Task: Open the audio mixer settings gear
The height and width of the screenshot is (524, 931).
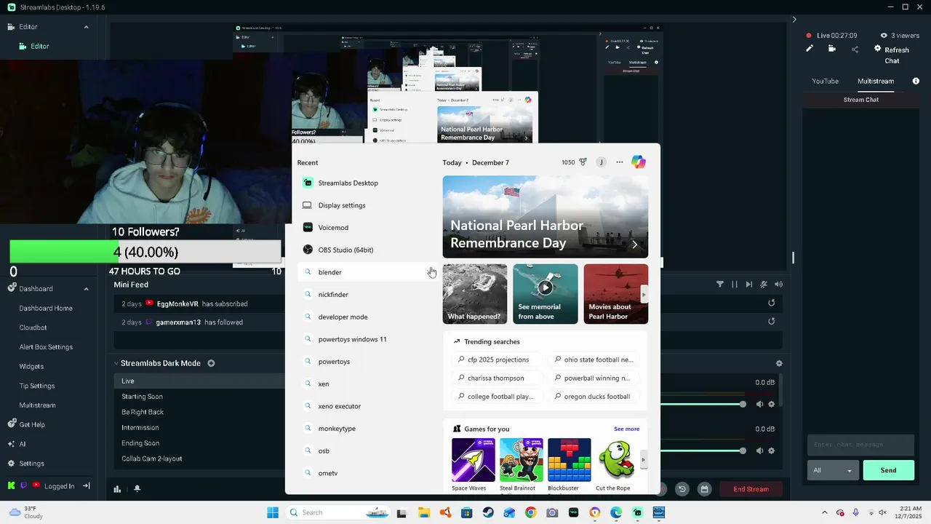Action: (x=779, y=363)
